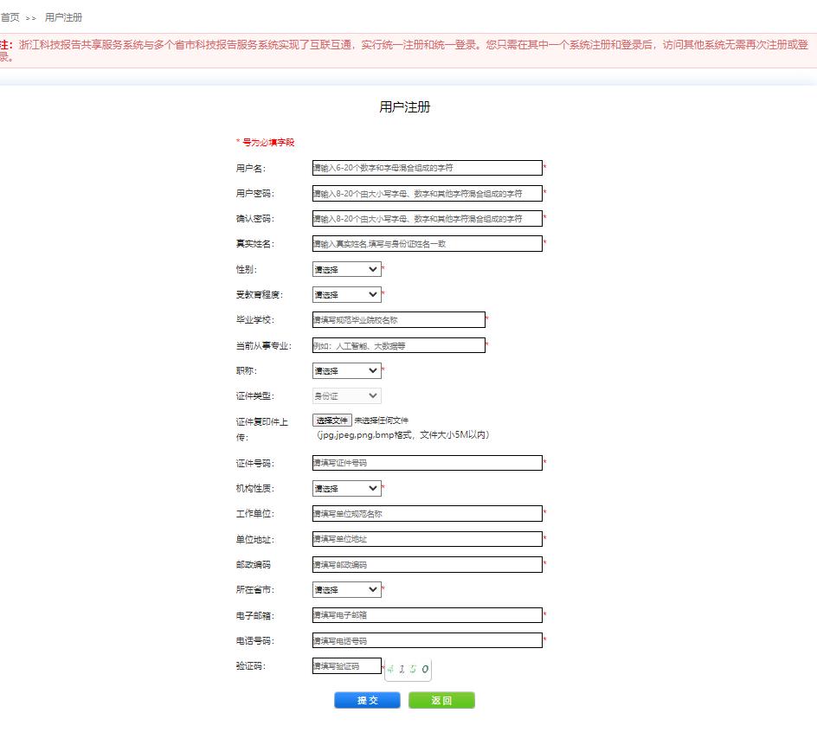Focus the 工作单位 text field
This screenshot has height=732, width=817.
coord(427,514)
